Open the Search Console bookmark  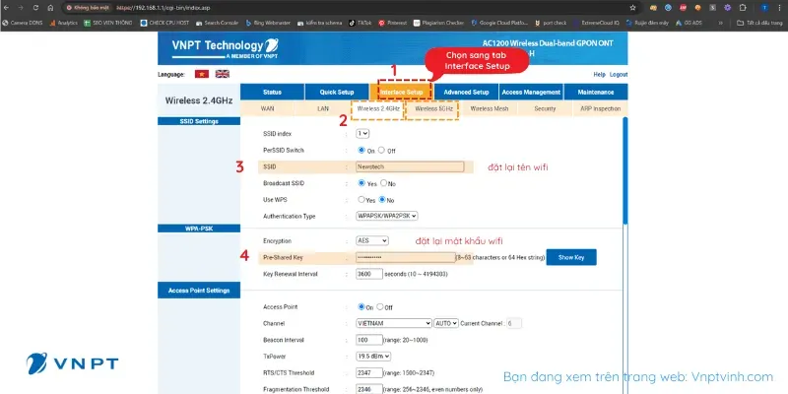click(x=217, y=23)
